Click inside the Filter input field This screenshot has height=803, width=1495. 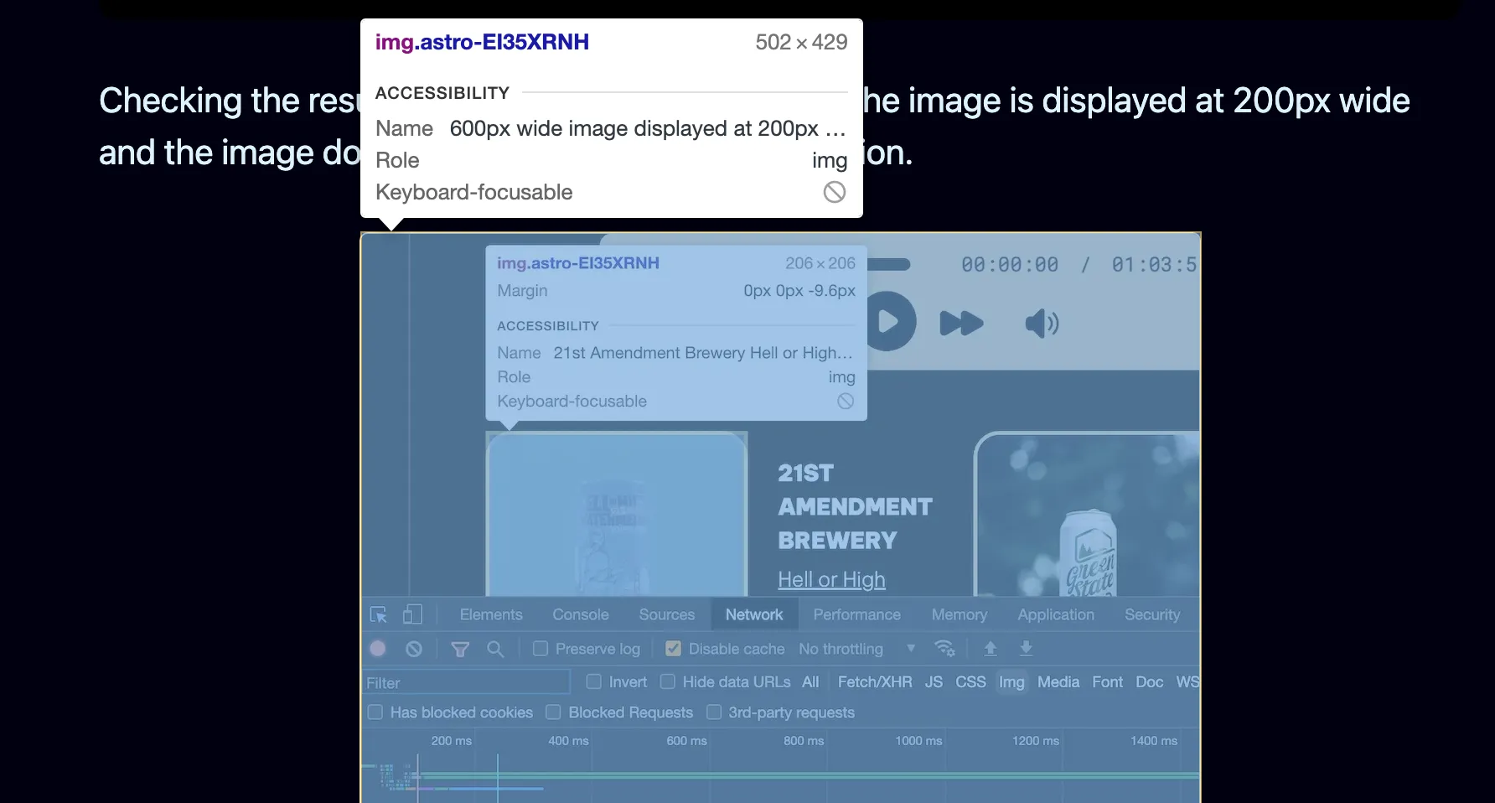coord(466,681)
